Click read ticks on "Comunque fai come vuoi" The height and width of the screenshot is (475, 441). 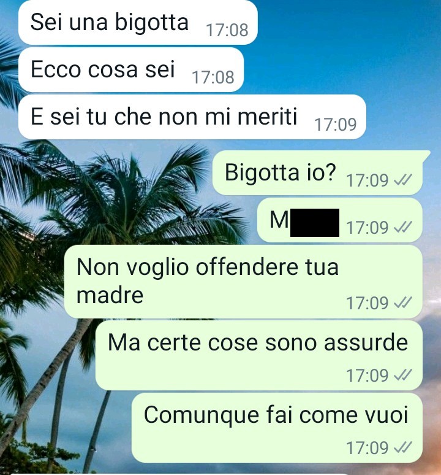[403, 448]
